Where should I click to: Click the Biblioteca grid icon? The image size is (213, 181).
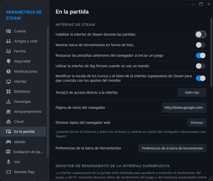tap(9, 92)
